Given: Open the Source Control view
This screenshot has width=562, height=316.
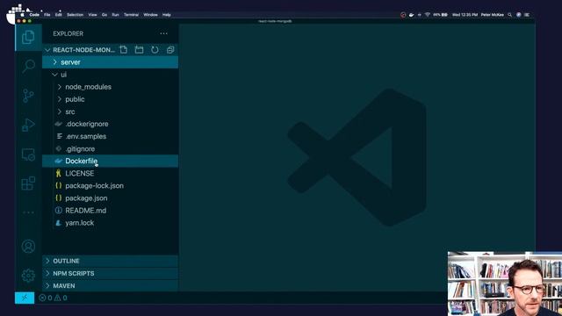Looking at the screenshot, I should (x=28, y=96).
